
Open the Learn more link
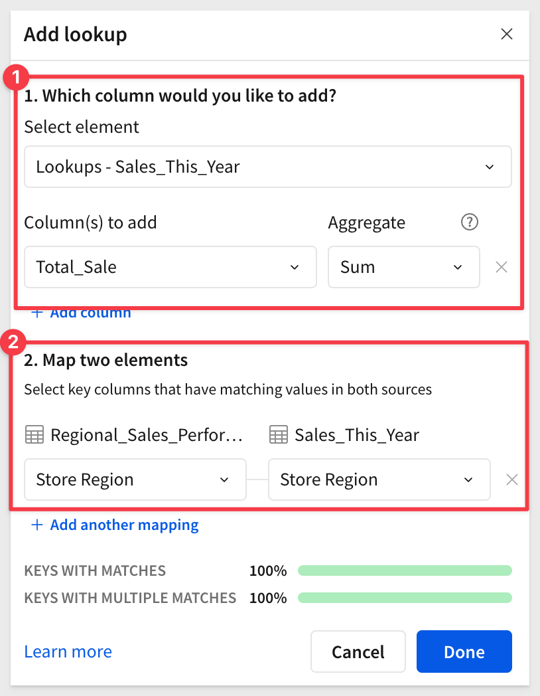[68, 652]
